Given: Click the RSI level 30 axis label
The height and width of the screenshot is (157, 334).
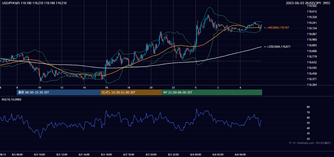Looking at the screenshot, I should tap(308, 133).
